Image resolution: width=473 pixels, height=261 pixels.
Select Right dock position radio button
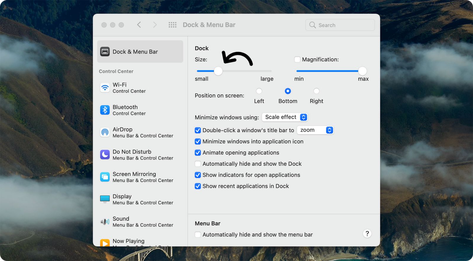tap(316, 91)
